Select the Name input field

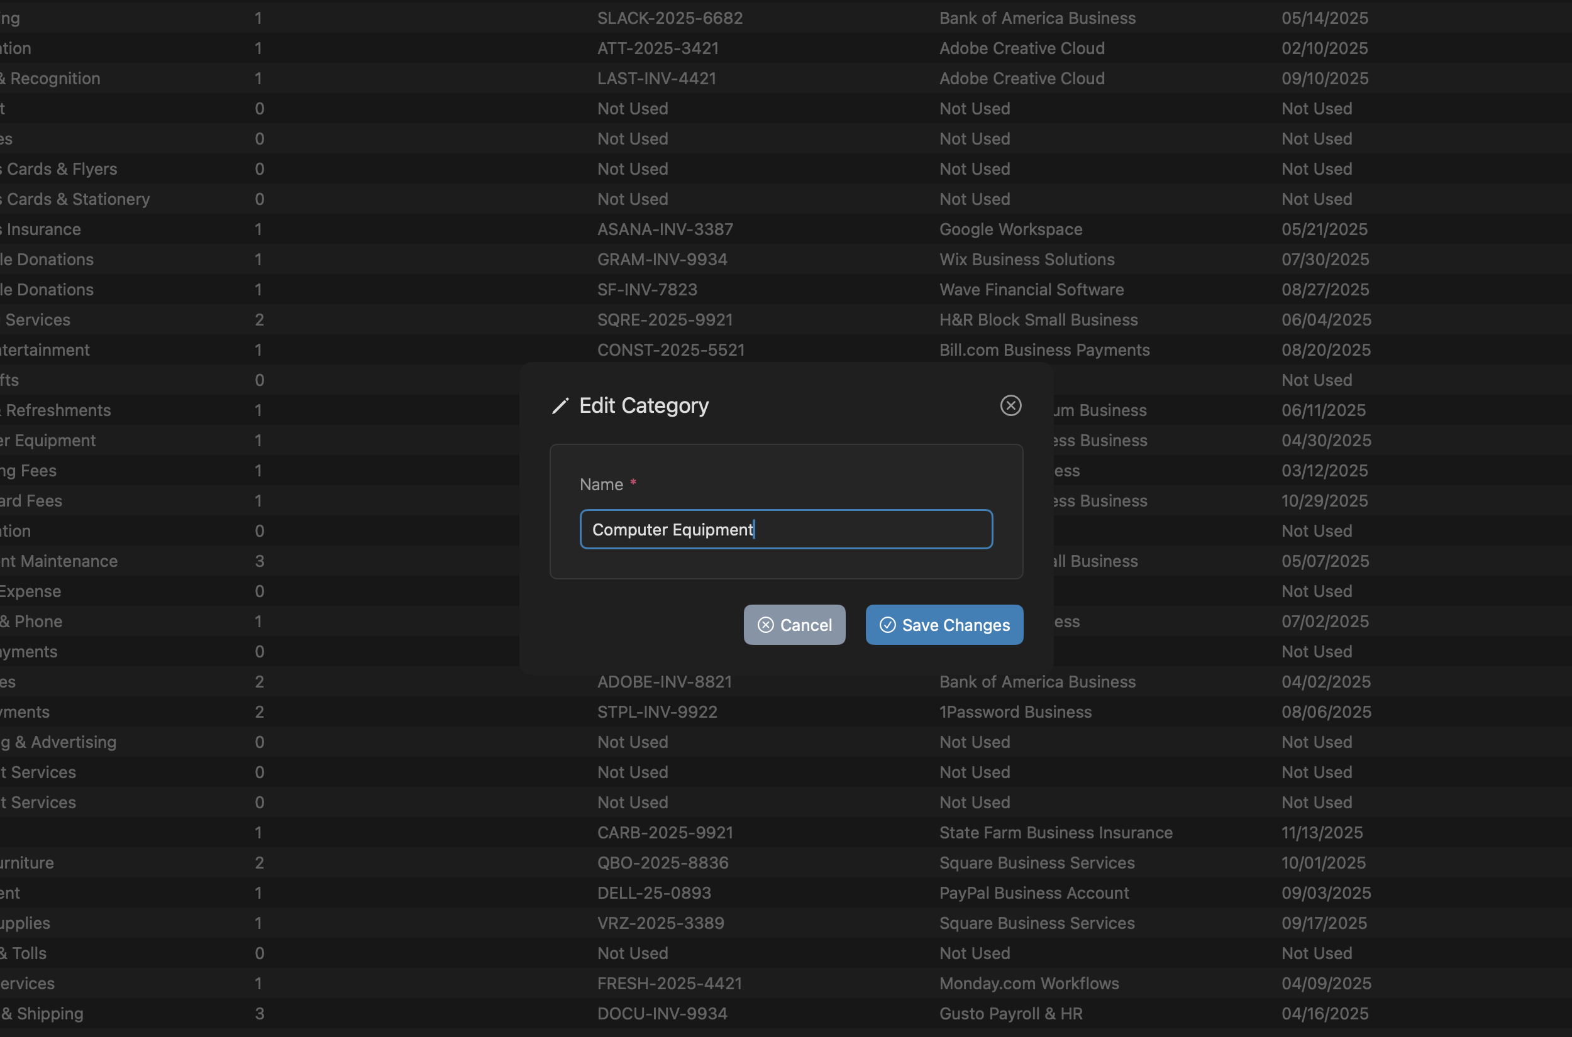(x=785, y=529)
